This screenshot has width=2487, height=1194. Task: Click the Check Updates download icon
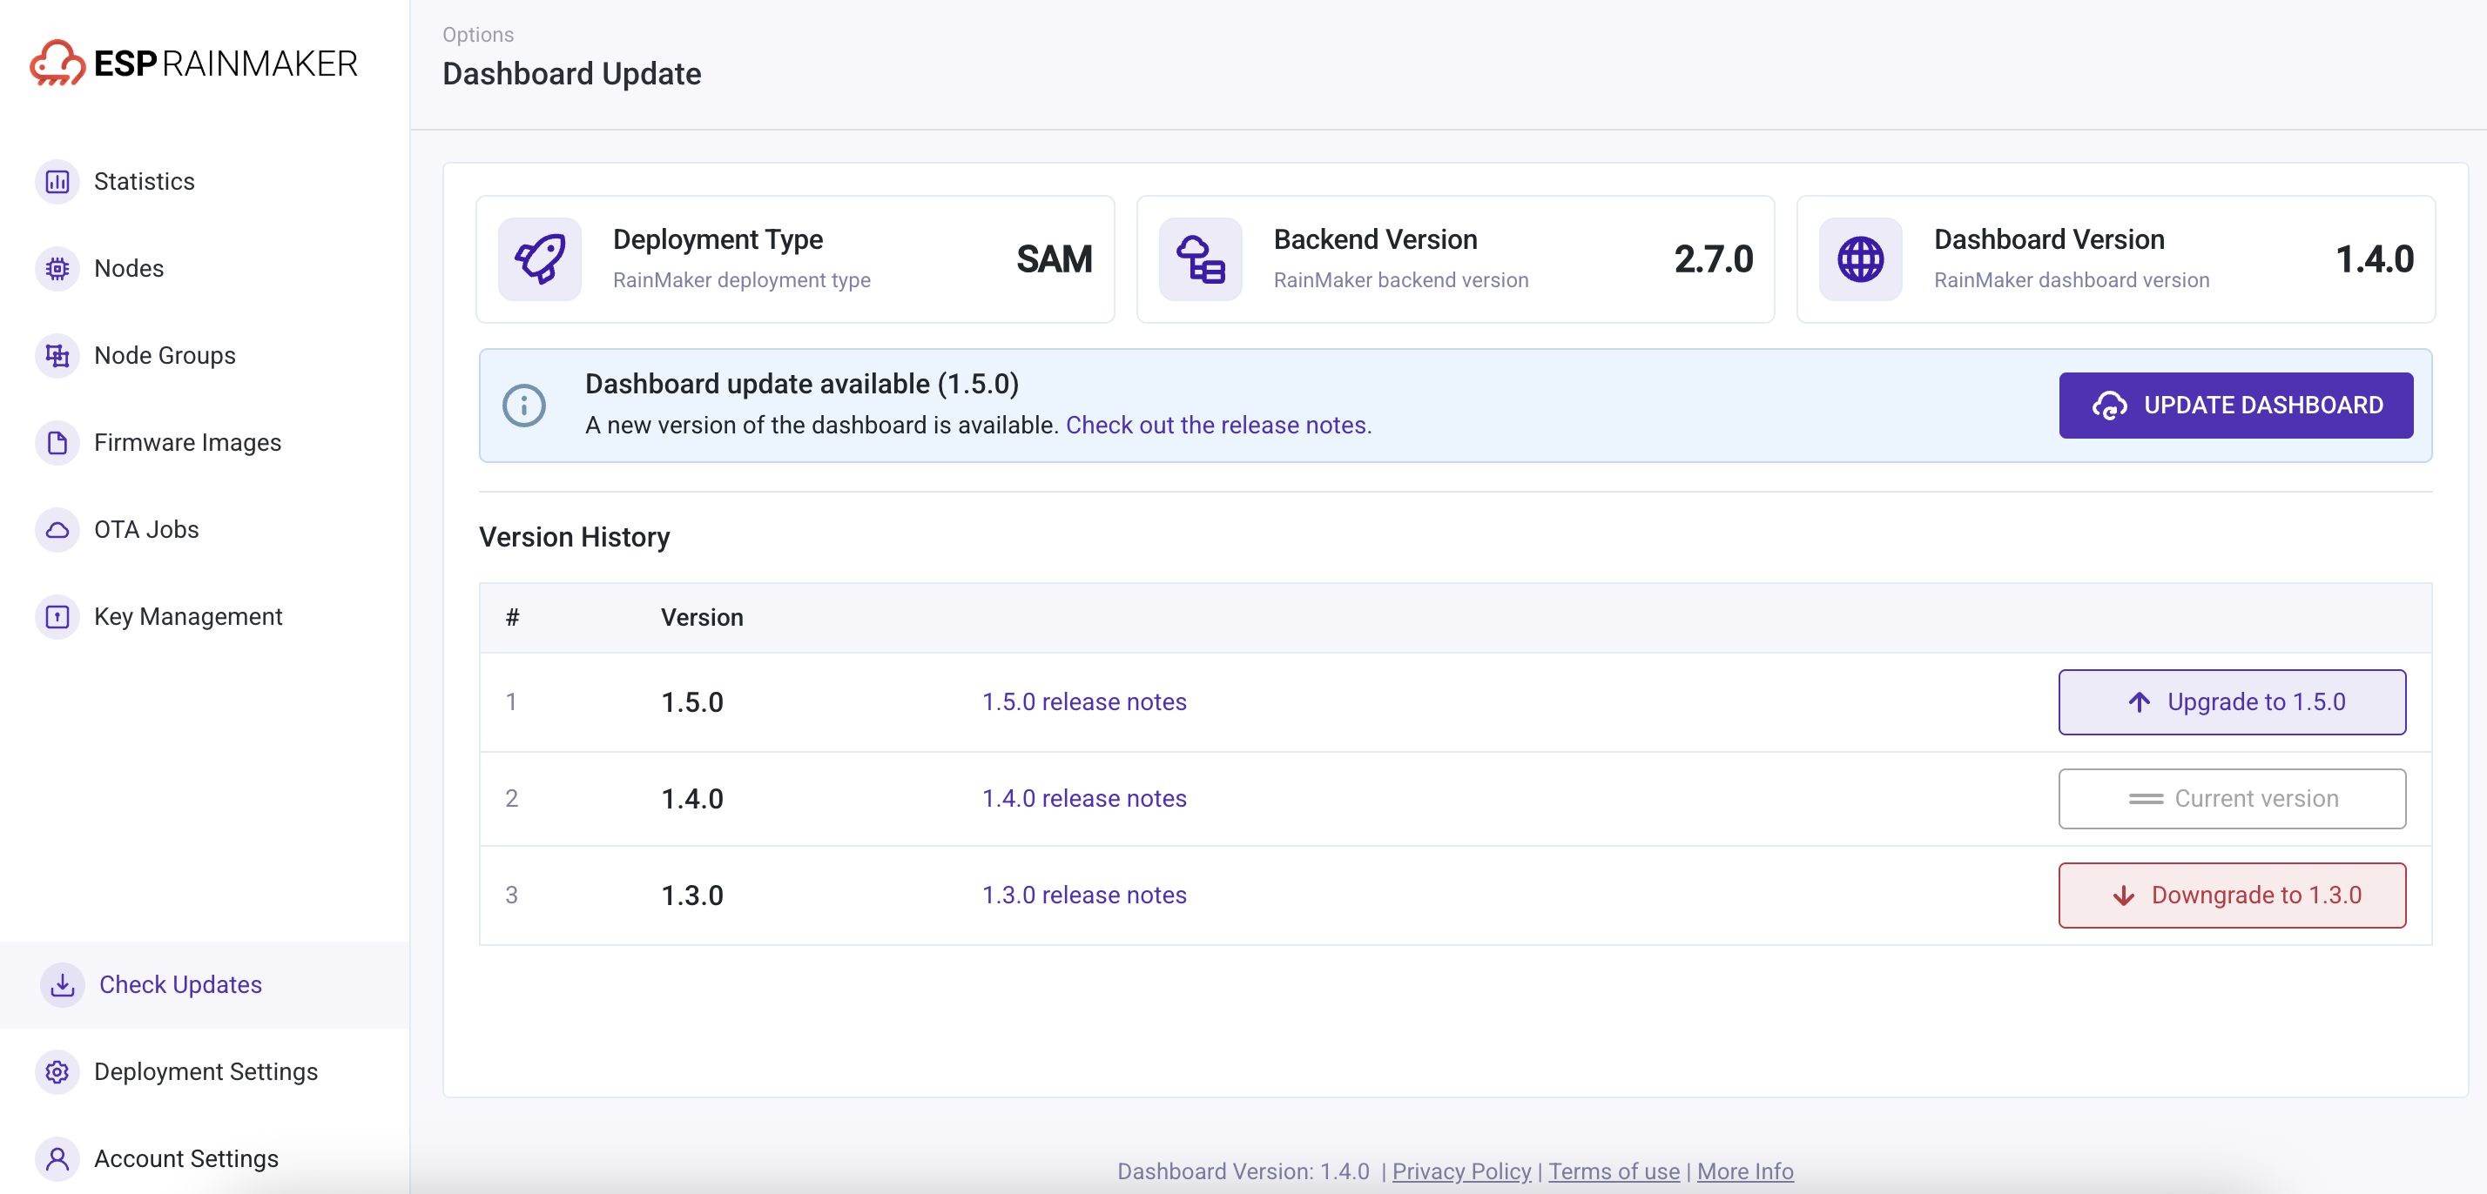62,984
